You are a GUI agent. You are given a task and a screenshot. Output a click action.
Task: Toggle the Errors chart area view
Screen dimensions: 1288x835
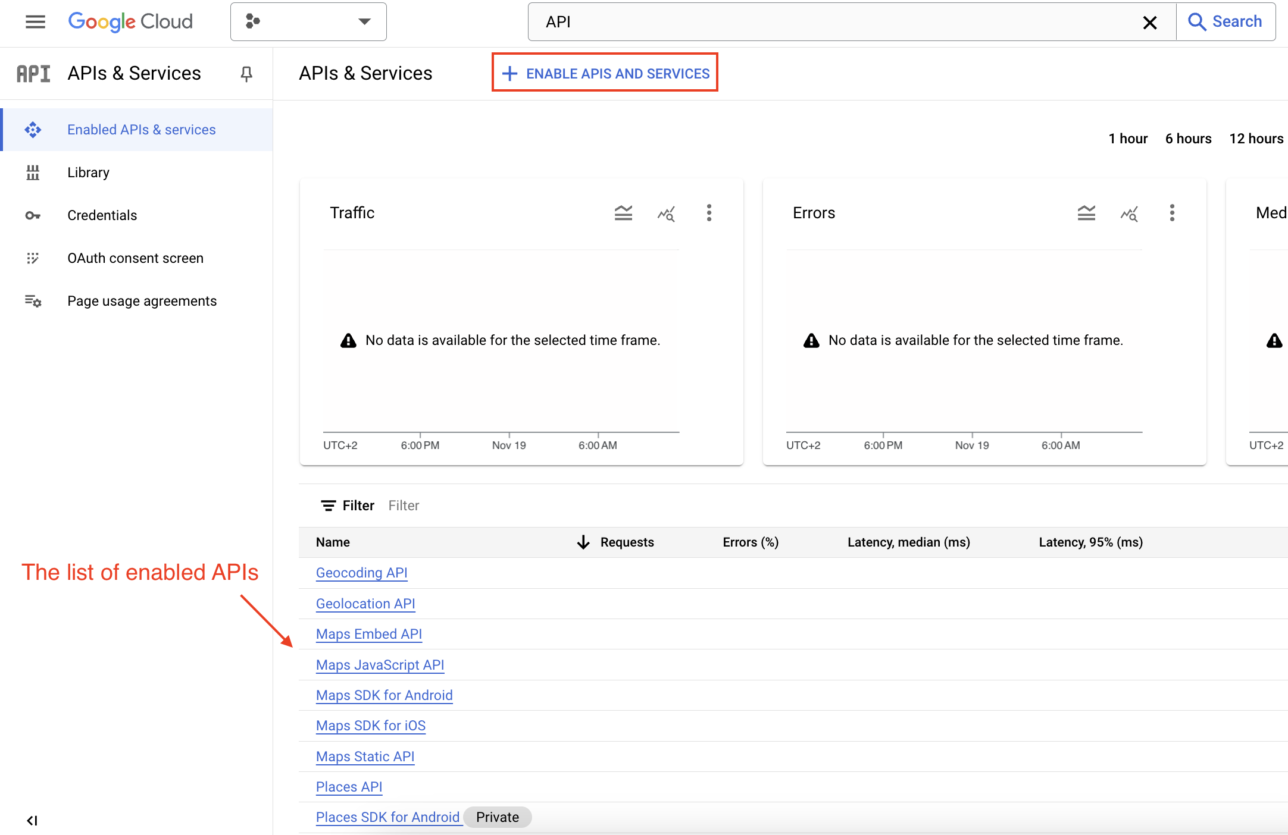click(x=1086, y=213)
